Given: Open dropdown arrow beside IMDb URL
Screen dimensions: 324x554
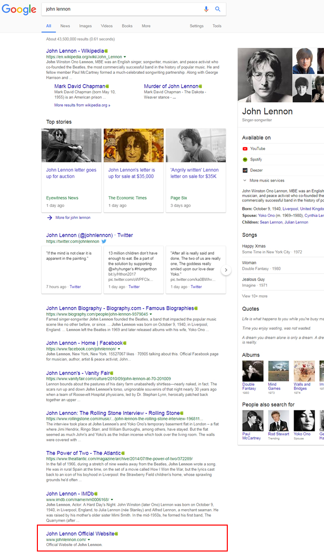Looking at the screenshot, I should 112,499.
